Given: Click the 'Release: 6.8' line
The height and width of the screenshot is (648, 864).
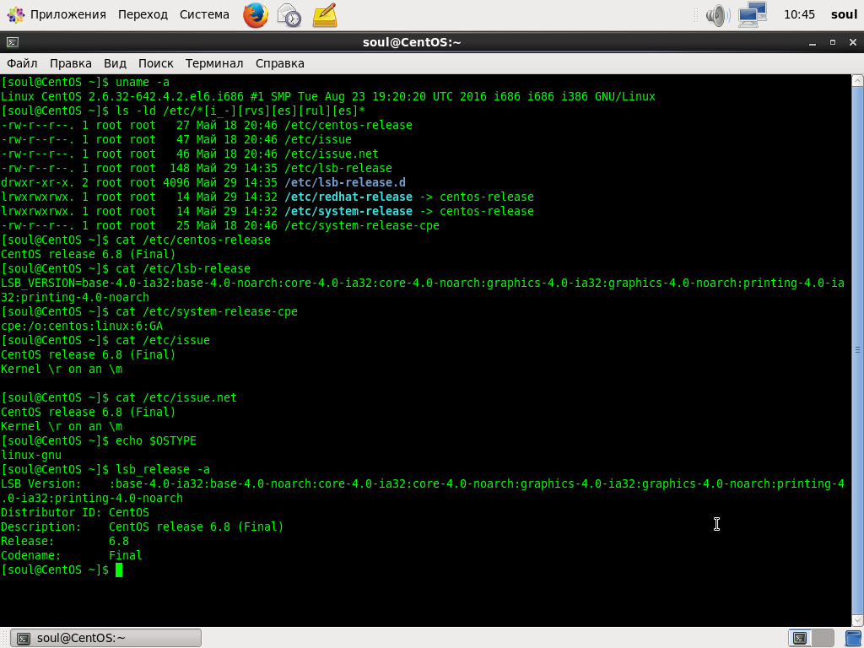Looking at the screenshot, I should 65,541.
